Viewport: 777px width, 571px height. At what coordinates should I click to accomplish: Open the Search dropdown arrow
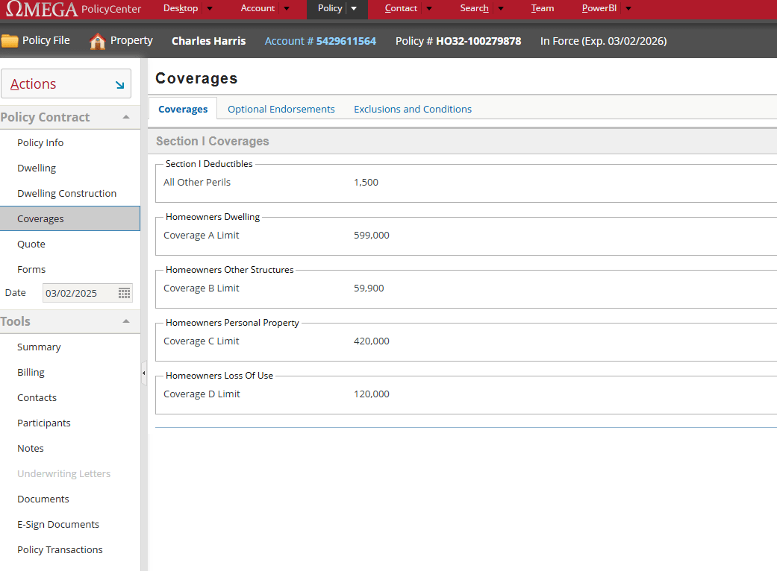(501, 8)
